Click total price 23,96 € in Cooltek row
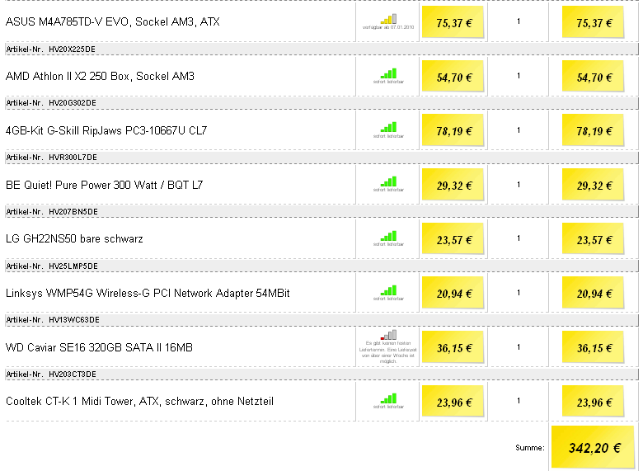 593,402
